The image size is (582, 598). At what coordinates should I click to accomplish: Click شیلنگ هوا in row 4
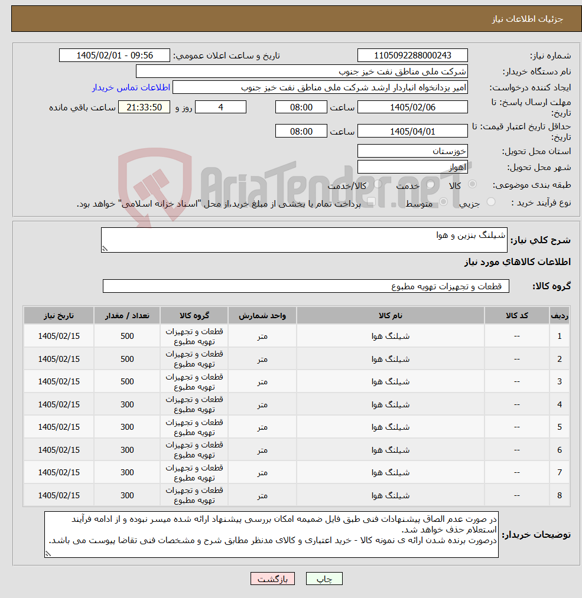pyautogui.click(x=391, y=404)
